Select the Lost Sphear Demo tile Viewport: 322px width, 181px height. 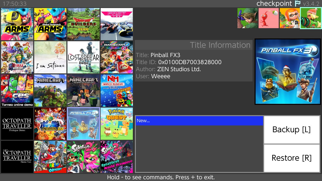click(x=84, y=57)
